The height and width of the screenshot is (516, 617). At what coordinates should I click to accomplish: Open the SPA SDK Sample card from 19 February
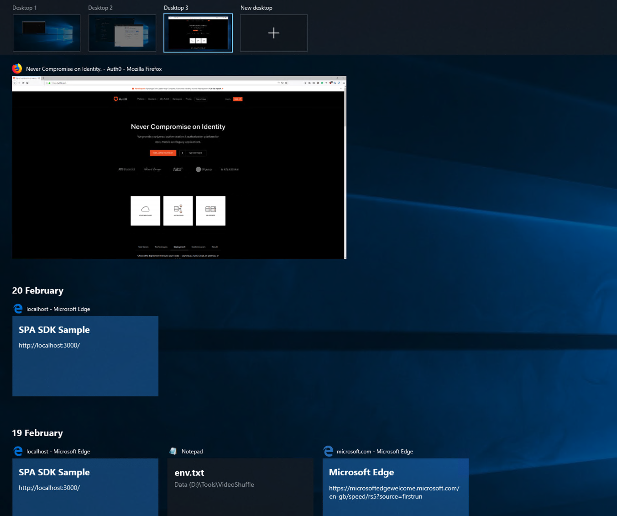[x=85, y=487]
